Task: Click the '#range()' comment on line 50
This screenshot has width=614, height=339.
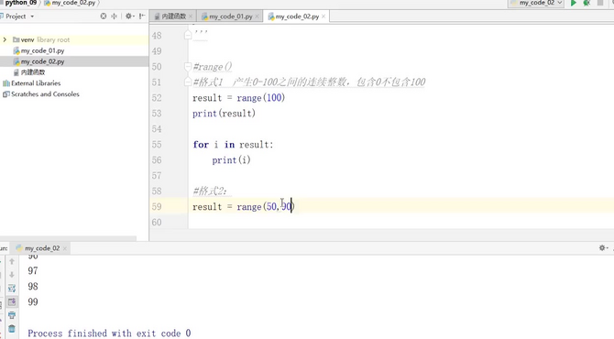Action: pos(213,67)
